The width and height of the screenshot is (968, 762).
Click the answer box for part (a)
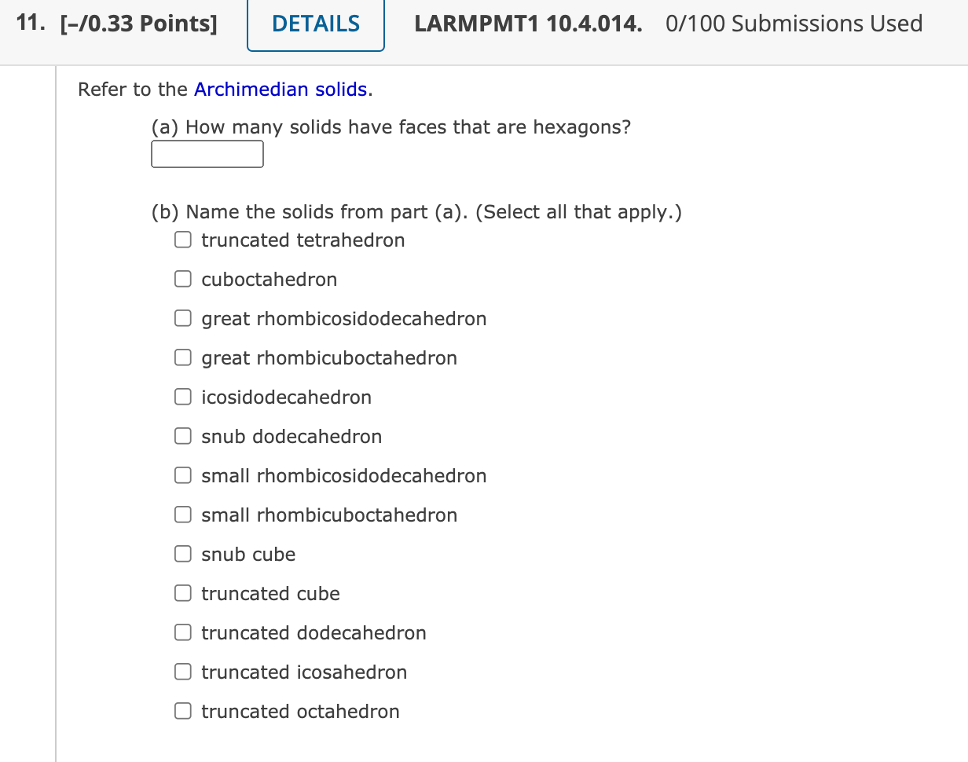click(x=207, y=154)
